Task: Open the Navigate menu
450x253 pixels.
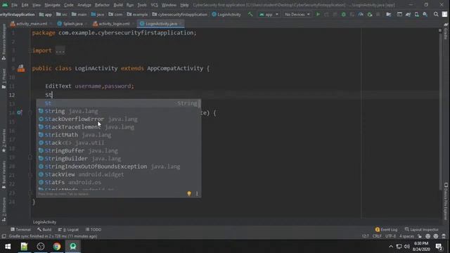Action: 52,5
